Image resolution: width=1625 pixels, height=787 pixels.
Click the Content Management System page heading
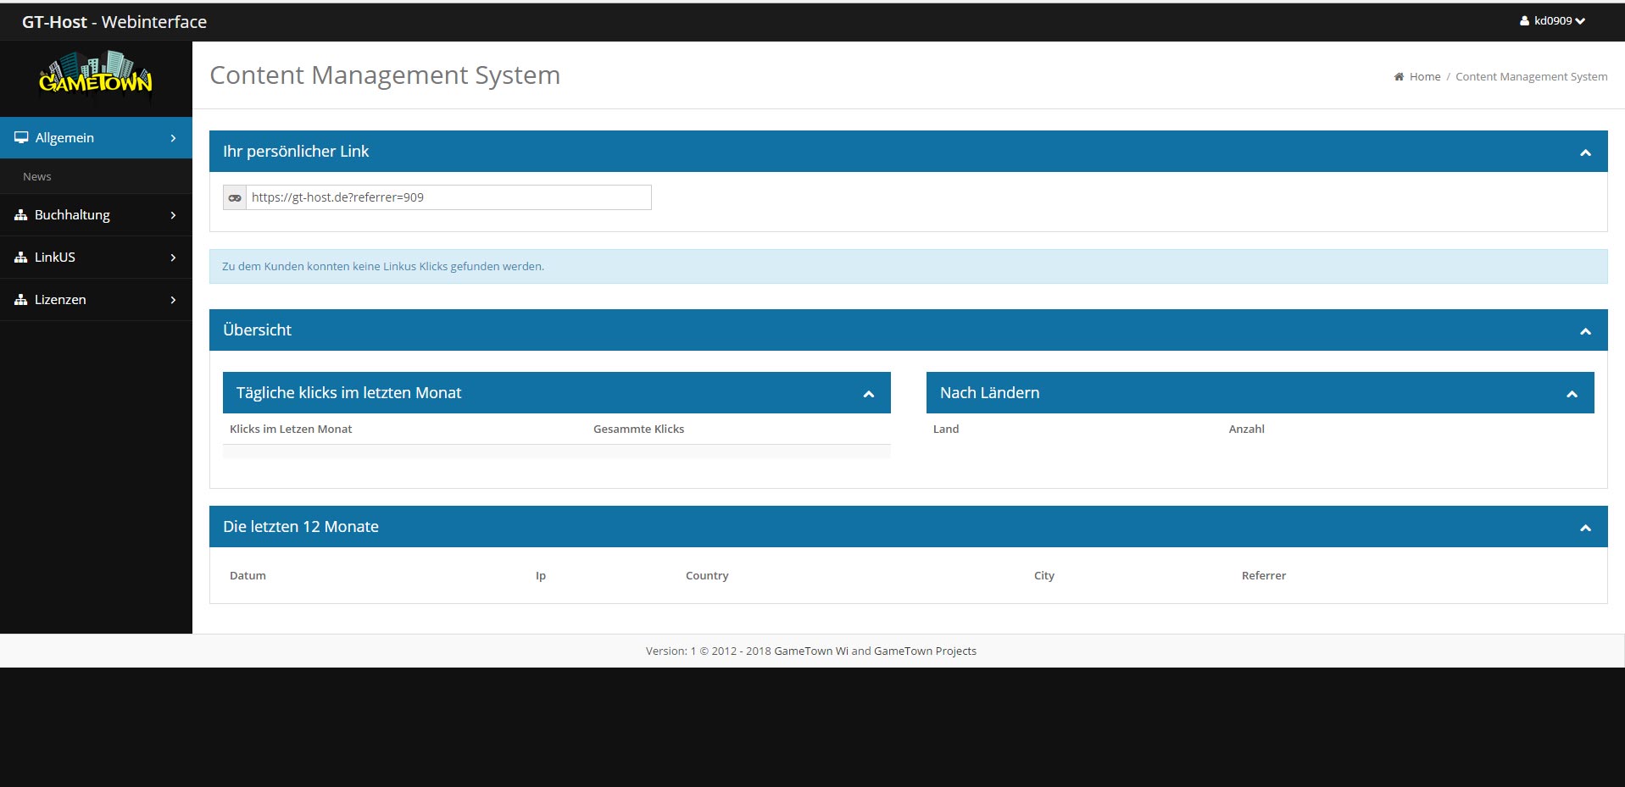coord(385,75)
